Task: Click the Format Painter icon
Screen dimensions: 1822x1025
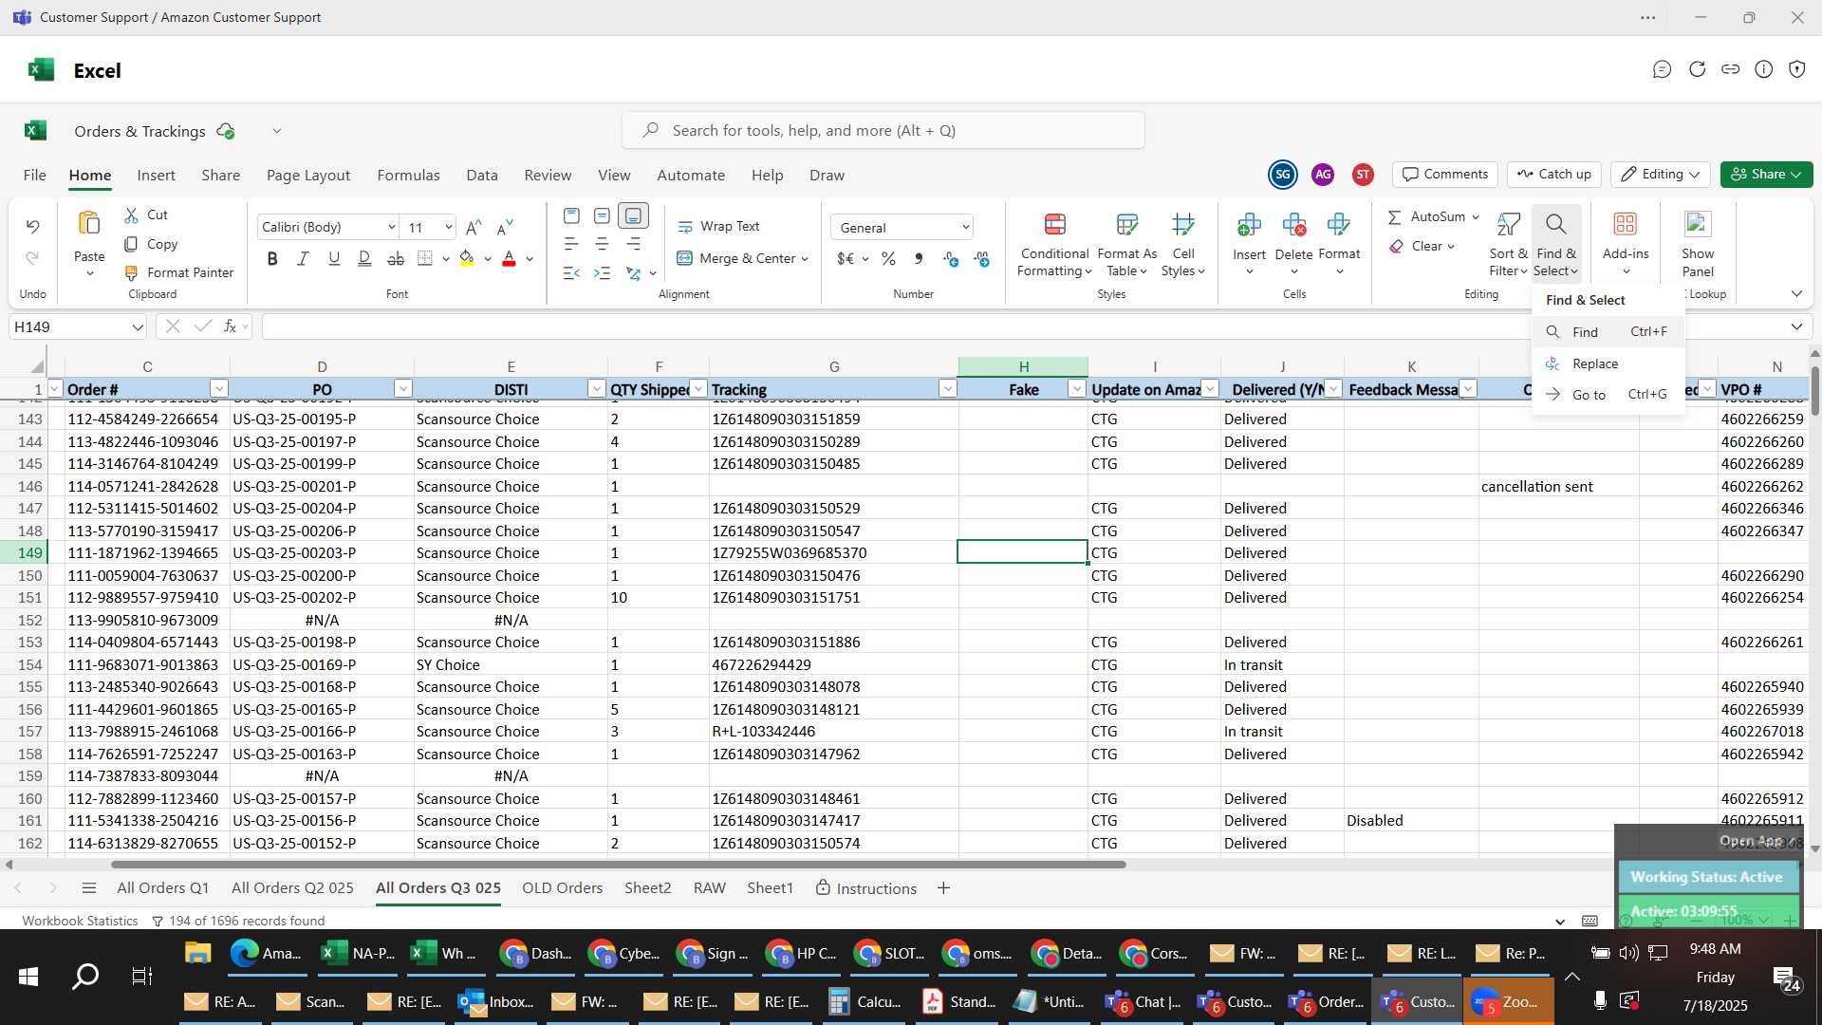Action: click(x=131, y=272)
